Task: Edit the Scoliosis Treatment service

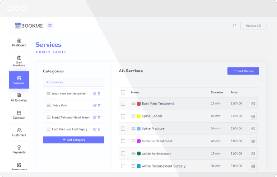Action: pos(253,141)
